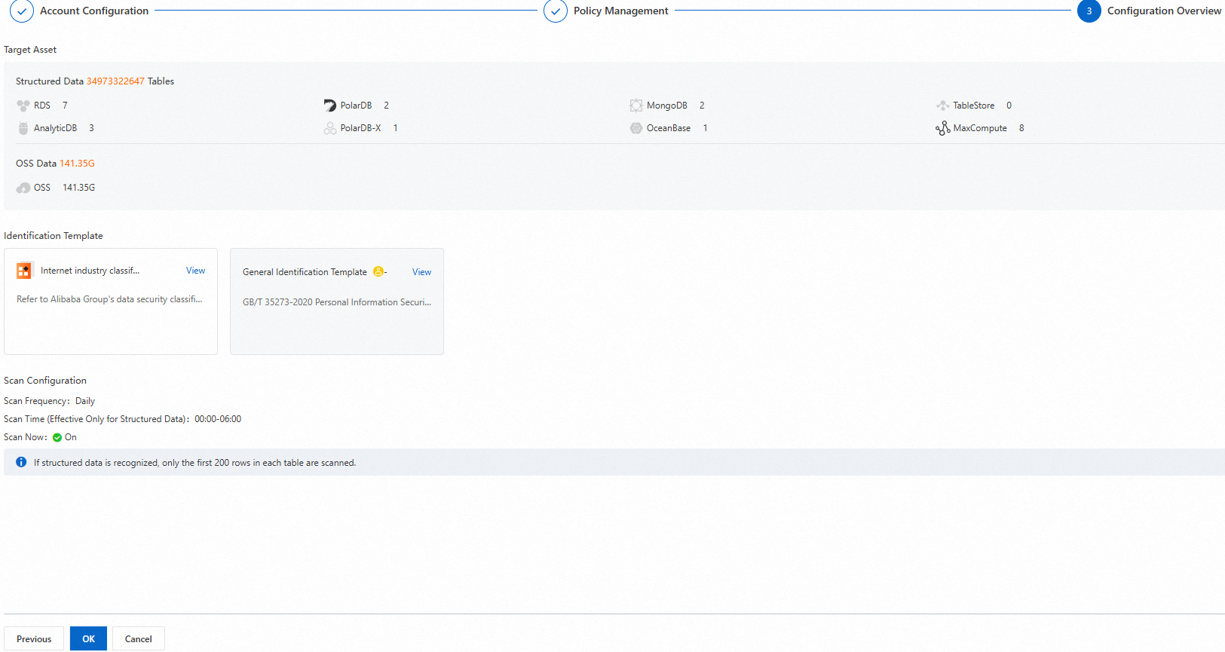Click the OceanBase icon

636,128
